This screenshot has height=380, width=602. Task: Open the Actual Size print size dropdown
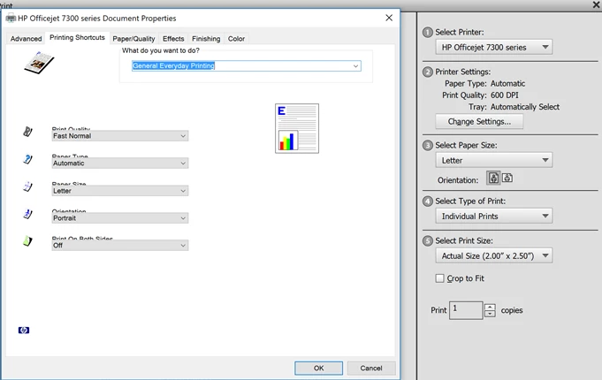pyautogui.click(x=494, y=255)
